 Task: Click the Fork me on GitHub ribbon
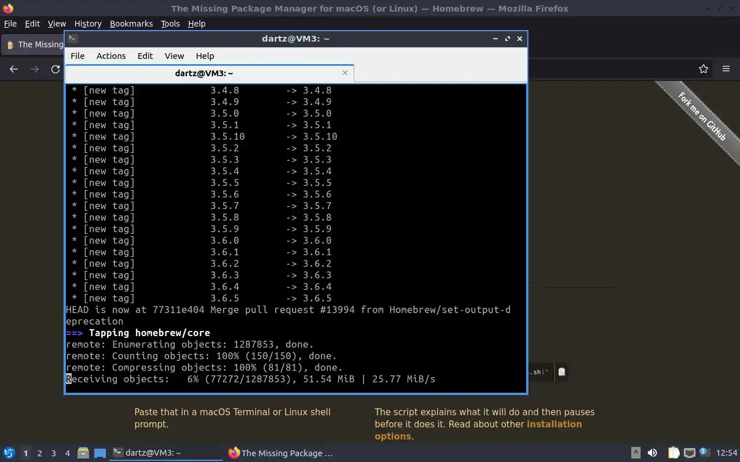702,117
